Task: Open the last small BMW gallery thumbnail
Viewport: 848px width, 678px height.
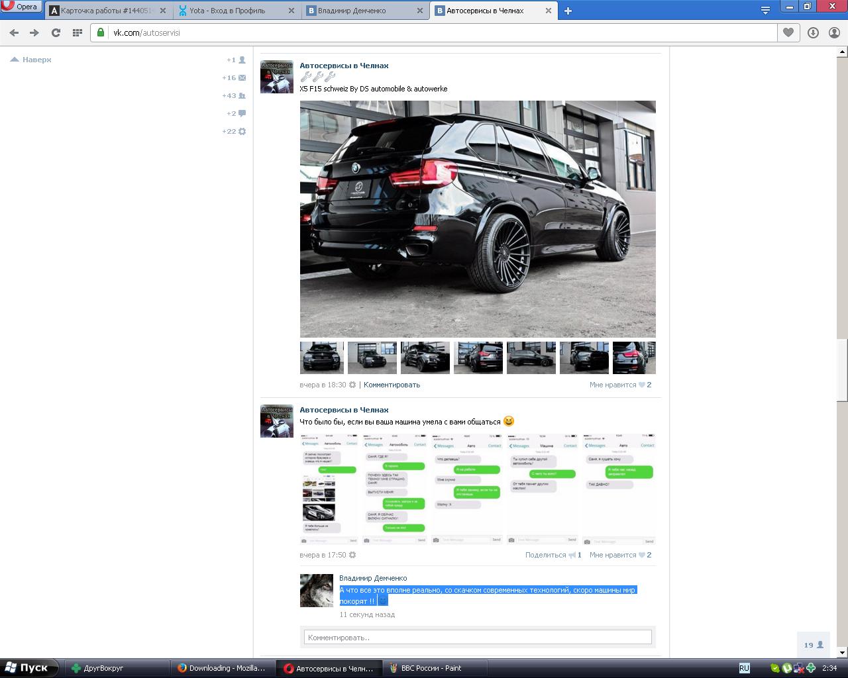Action: click(x=634, y=358)
